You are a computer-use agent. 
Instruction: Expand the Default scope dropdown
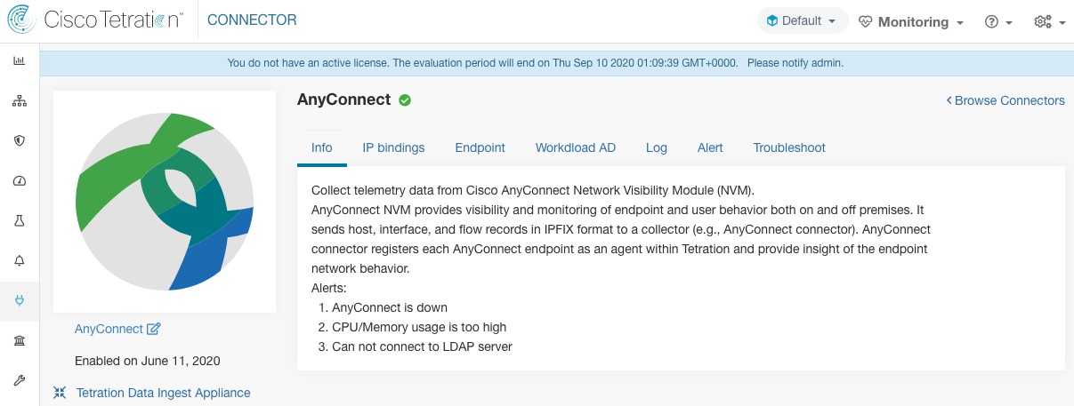(803, 21)
